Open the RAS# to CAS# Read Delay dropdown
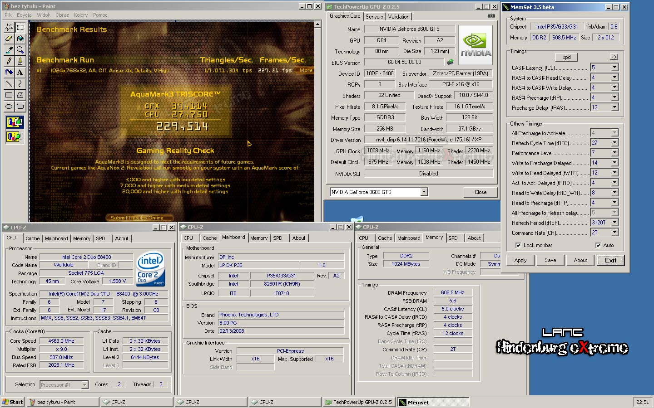 coord(614,78)
